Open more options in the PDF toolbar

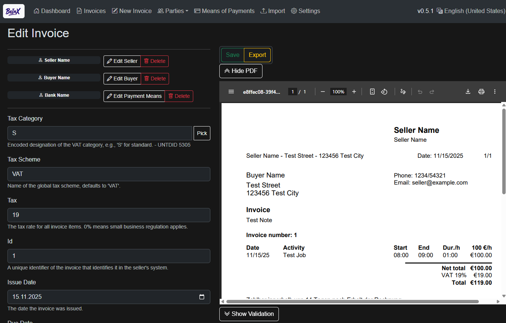click(494, 92)
